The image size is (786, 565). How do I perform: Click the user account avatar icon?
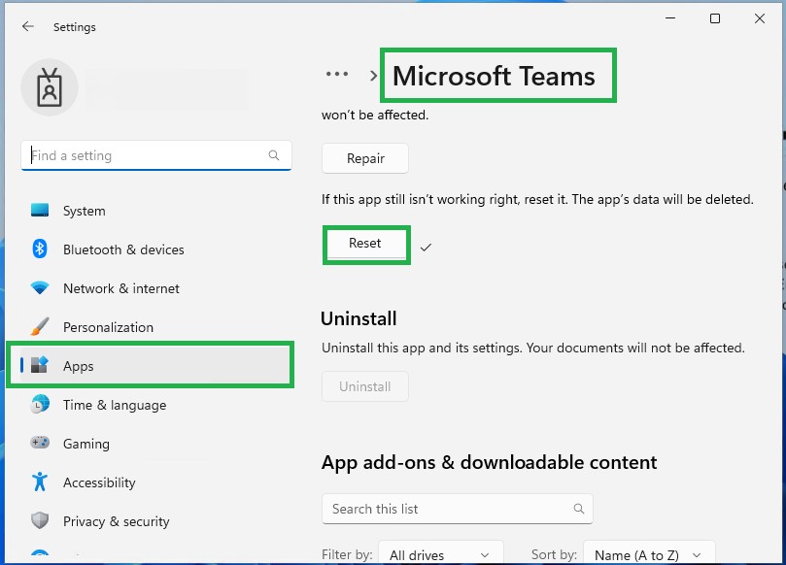pos(50,87)
